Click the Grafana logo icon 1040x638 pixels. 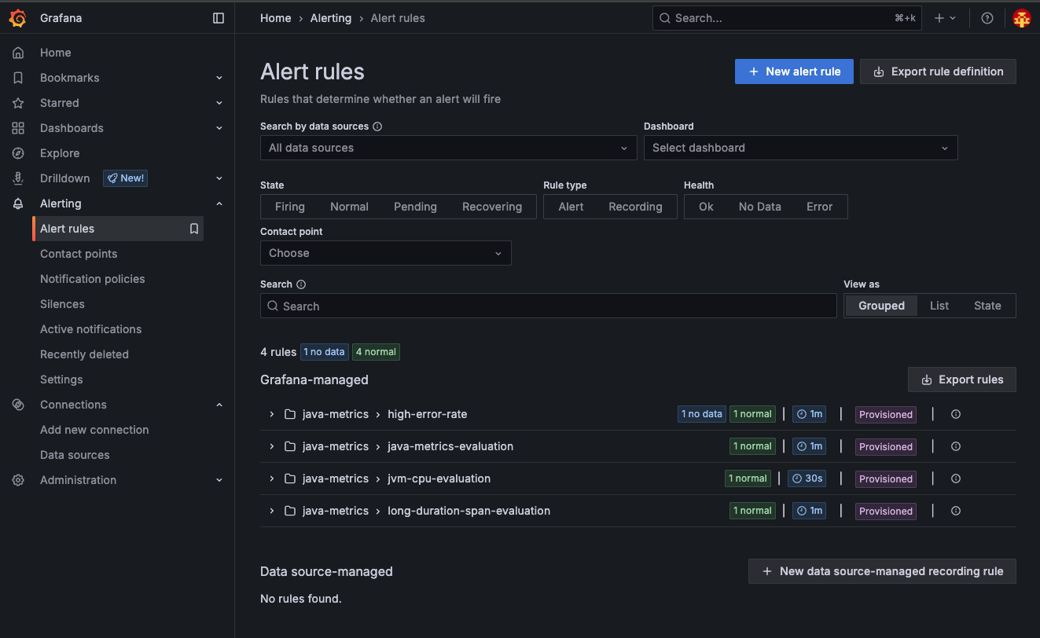tap(18, 18)
